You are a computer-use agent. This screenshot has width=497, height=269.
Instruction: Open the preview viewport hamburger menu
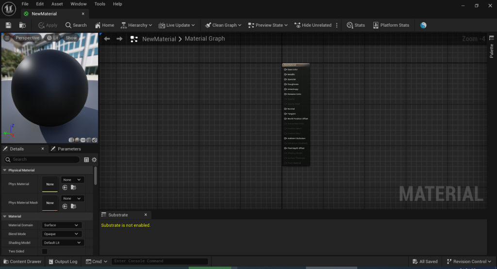tap(7, 38)
